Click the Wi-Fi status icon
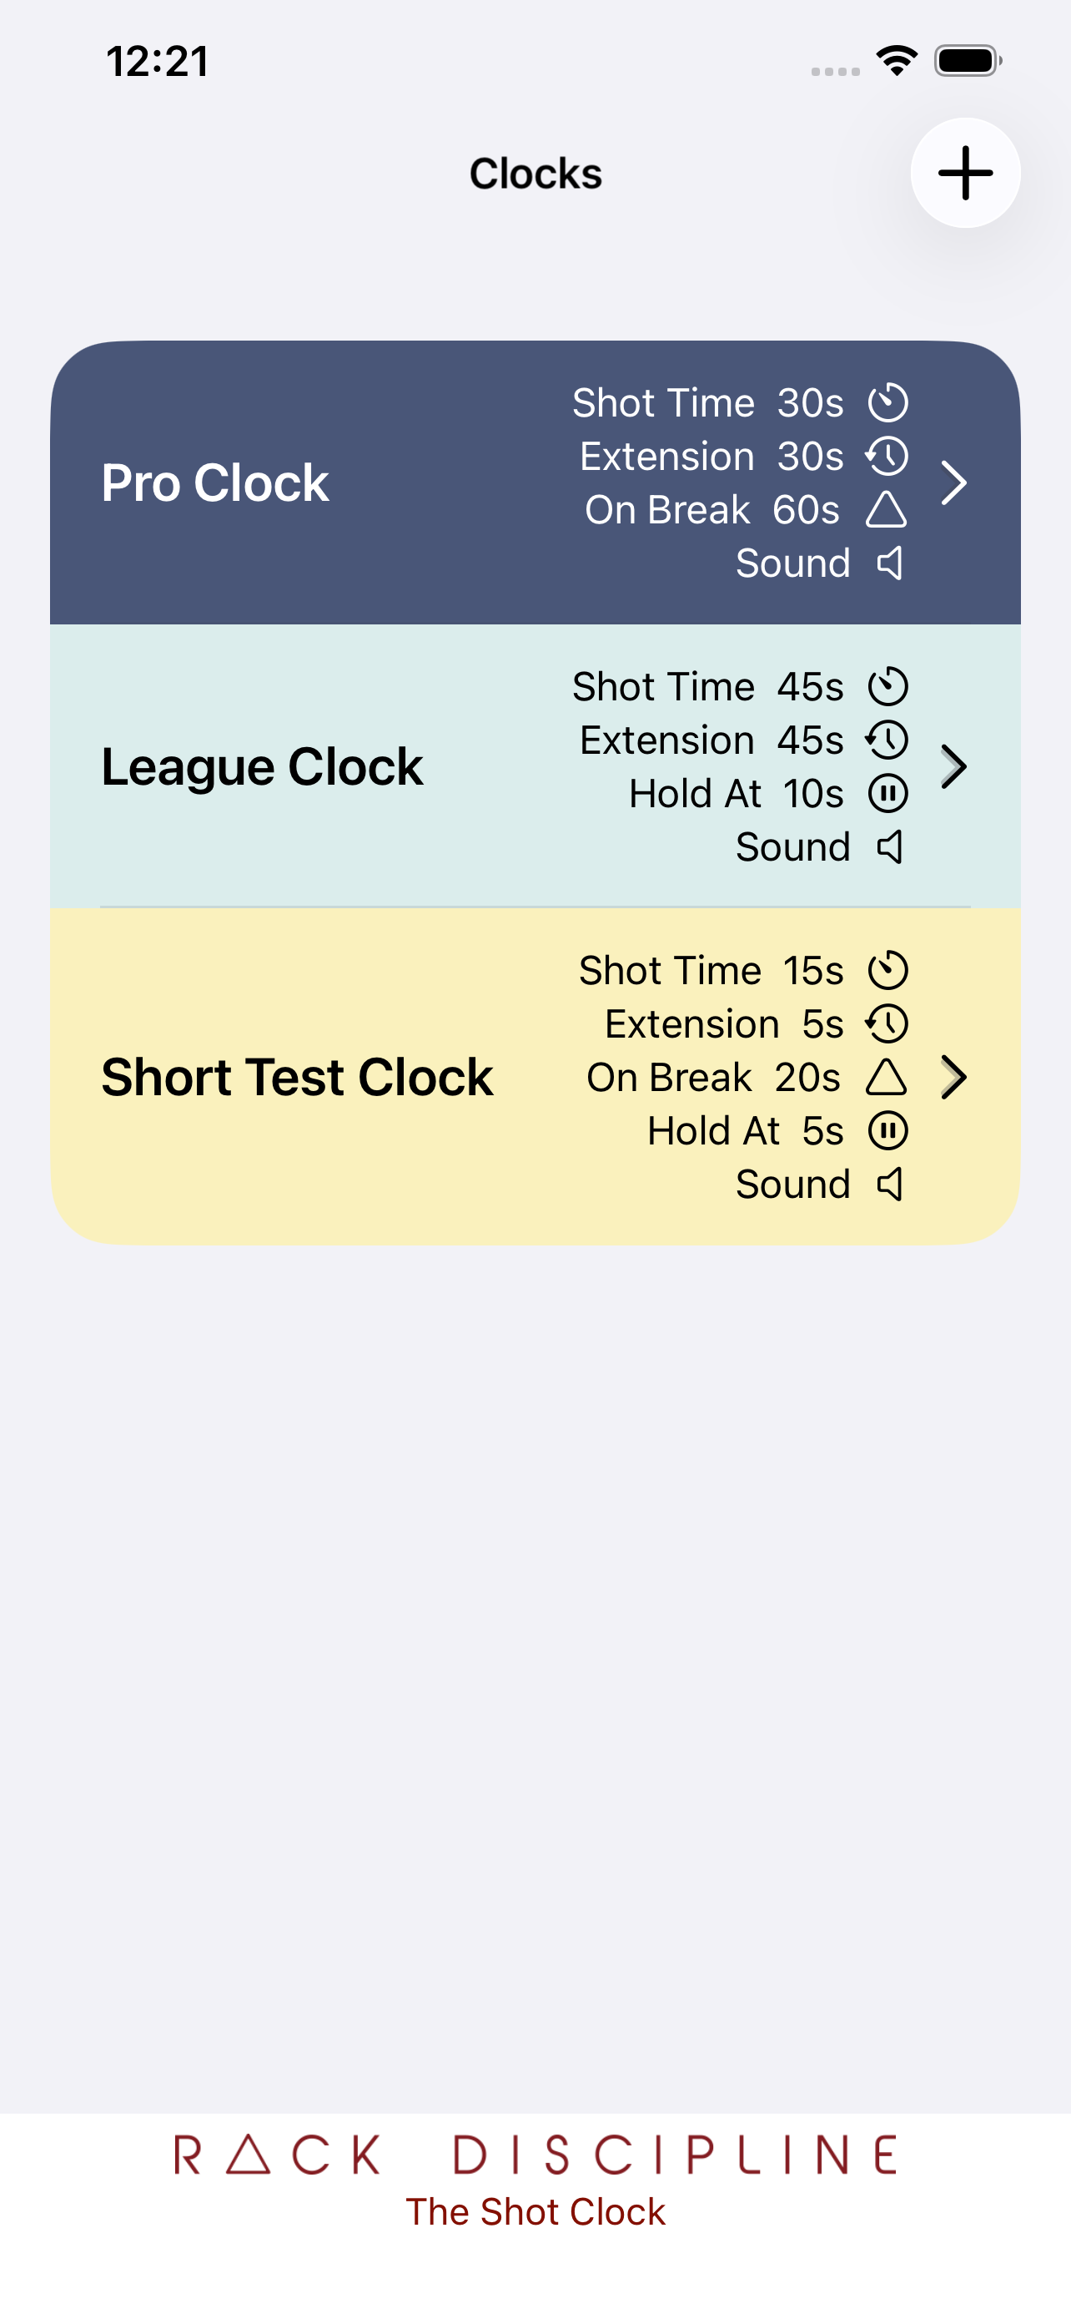 [897, 61]
